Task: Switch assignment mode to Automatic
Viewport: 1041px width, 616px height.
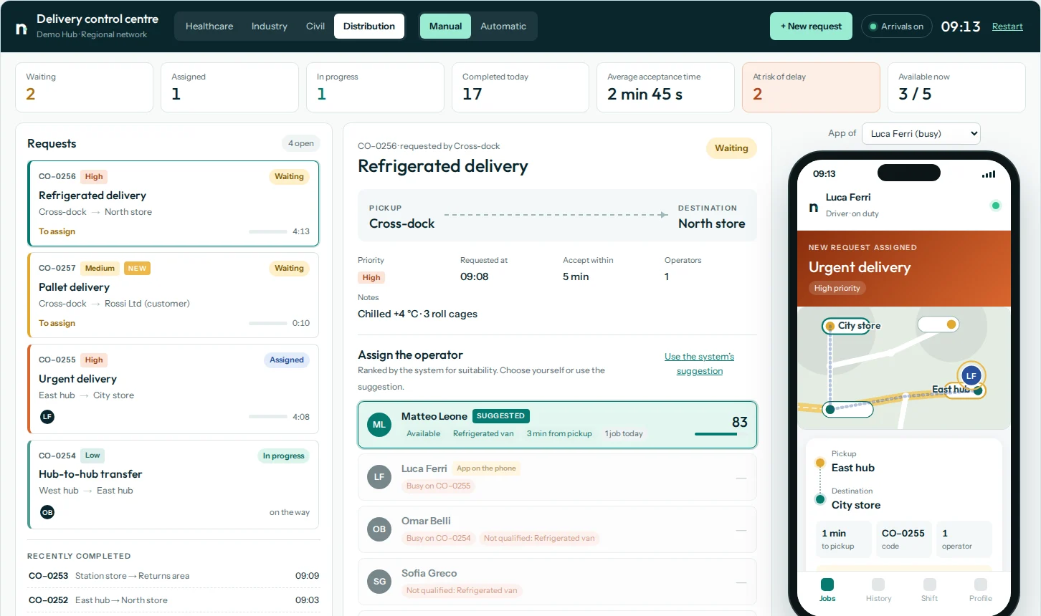Action: (503, 27)
